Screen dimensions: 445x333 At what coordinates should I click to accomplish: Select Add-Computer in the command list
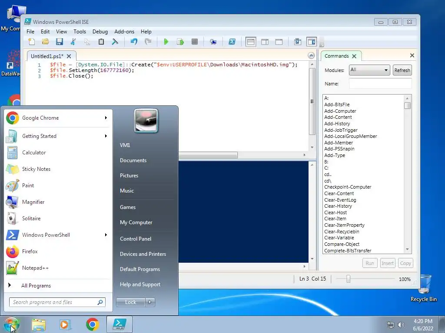(x=340, y=111)
